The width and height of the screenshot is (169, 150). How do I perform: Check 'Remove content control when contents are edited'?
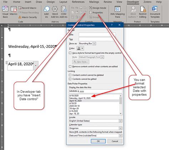point(70,66)
